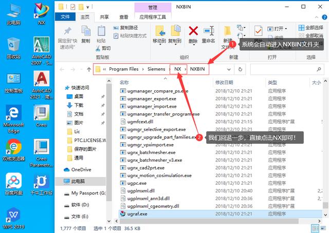Go up one folder level arrow
Screen dimensions: 329x233
[89, 69]
